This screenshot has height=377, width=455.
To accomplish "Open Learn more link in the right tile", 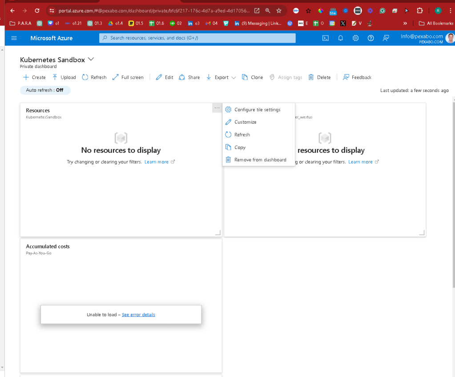I will [363, 162].
